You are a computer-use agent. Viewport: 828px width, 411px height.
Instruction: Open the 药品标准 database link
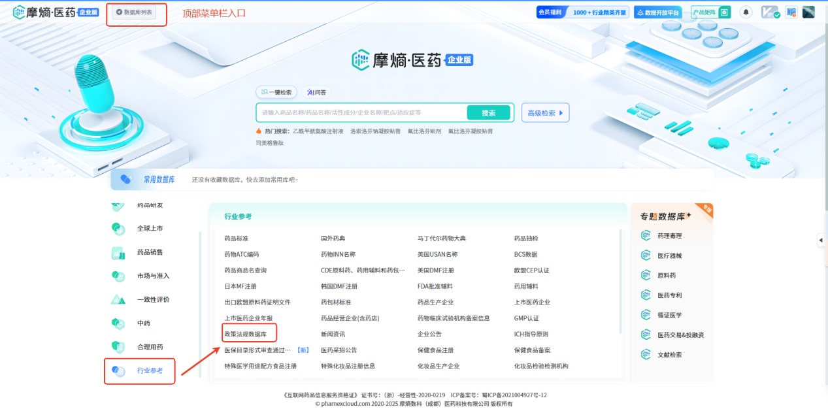(x=236, y=238)
